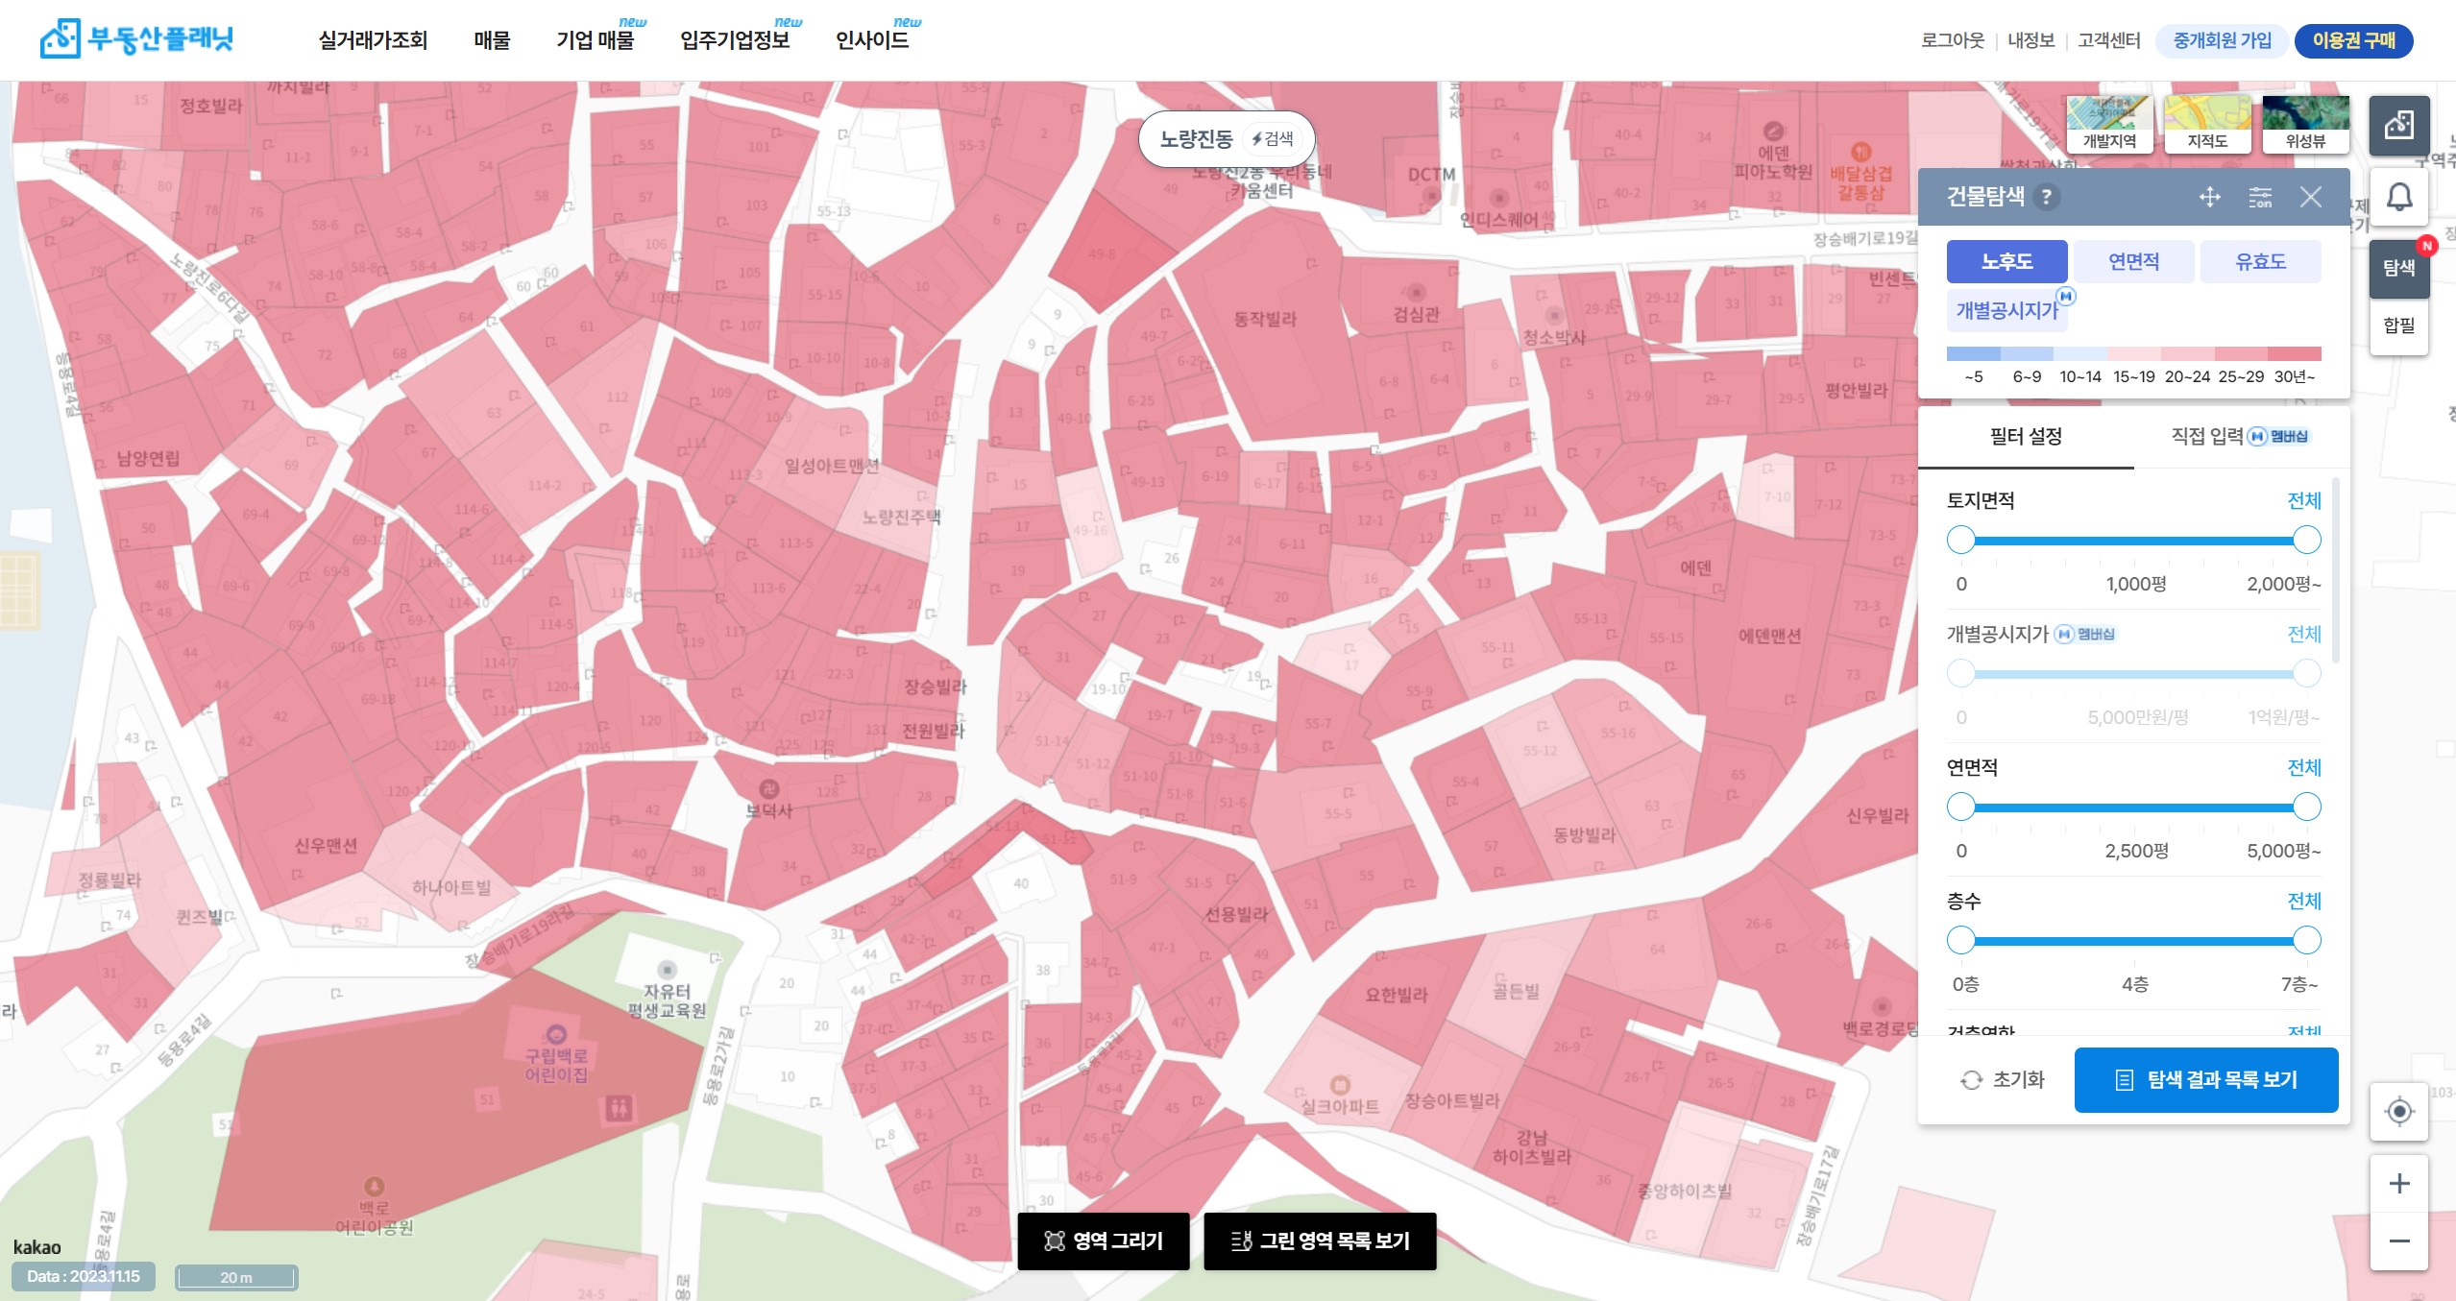Click the 영역 그리기 button

[1103, 1241]
